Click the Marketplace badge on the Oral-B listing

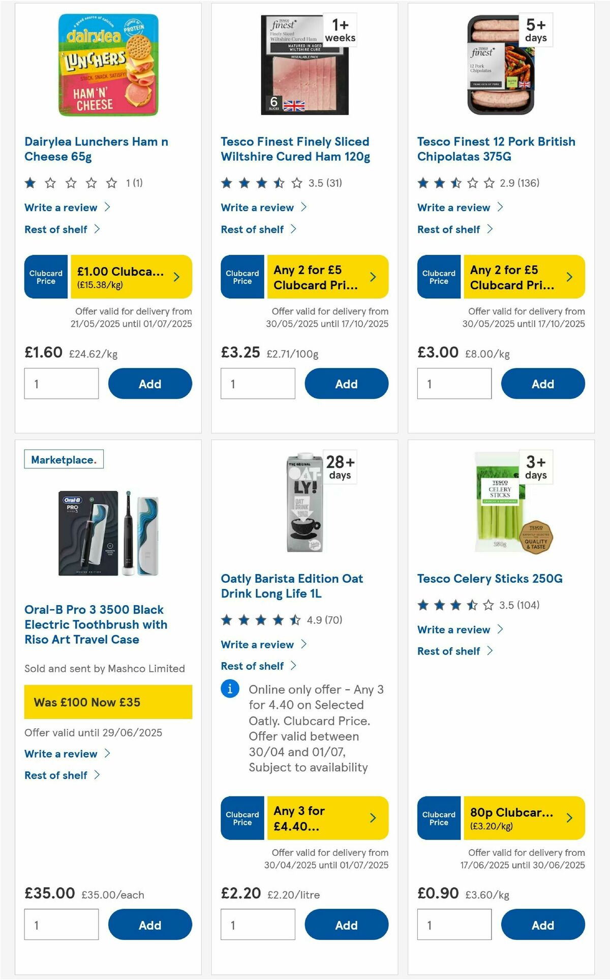click(x=64, y=459)
